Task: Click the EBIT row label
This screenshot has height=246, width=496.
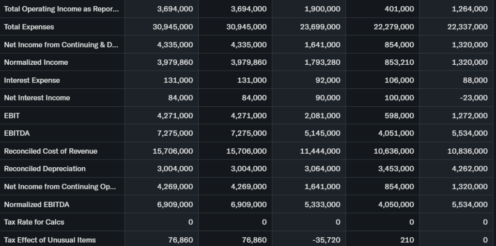Action: tap(12, 116)
